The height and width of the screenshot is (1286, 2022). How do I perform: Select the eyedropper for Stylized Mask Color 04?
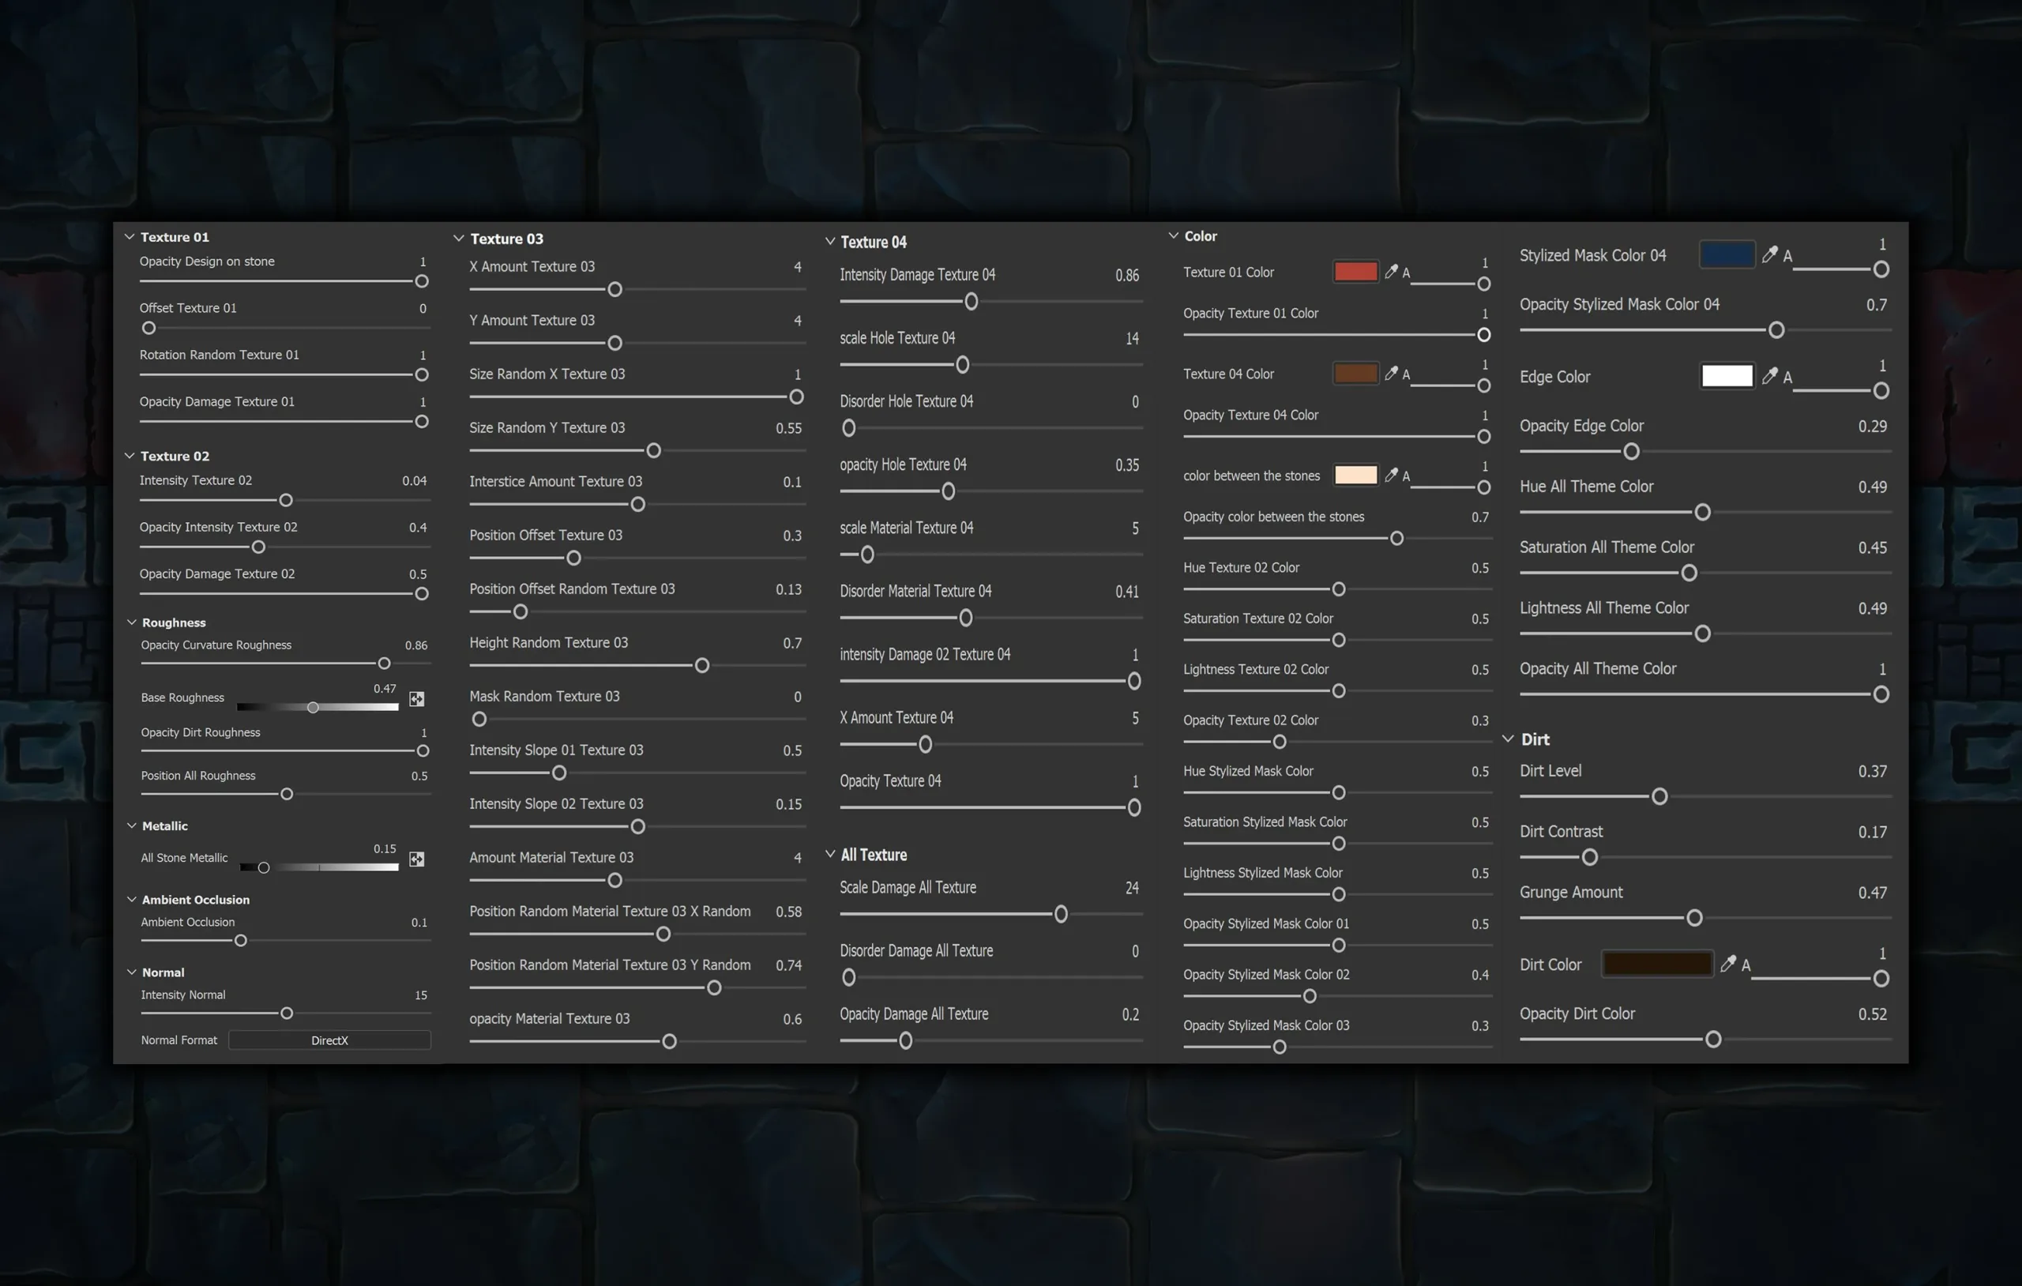point(1769,254)
